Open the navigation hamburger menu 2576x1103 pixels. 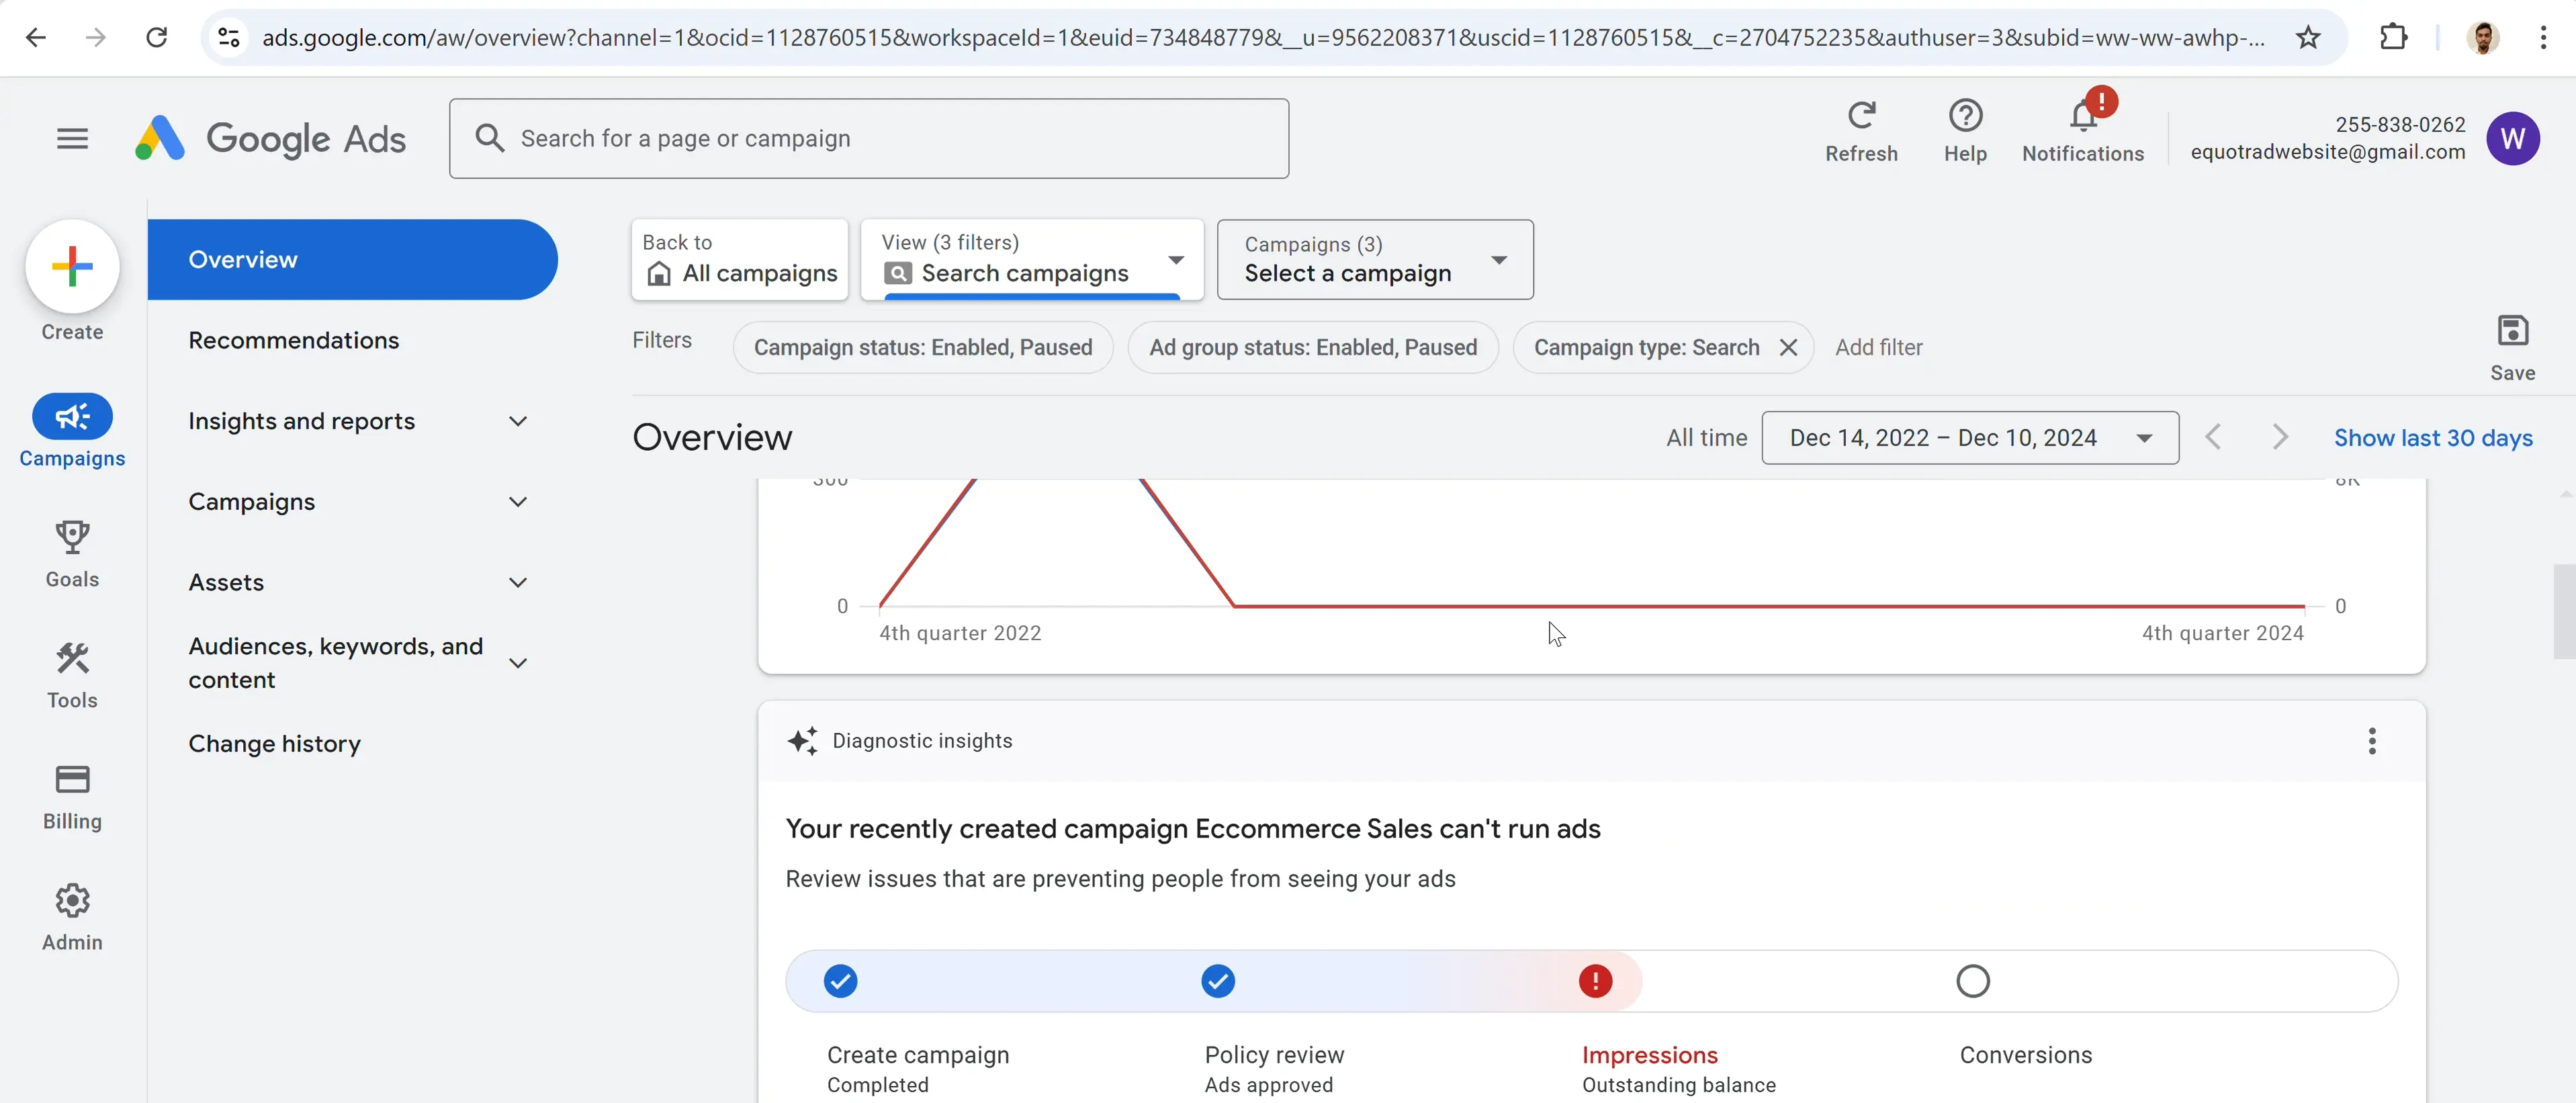click(71, 138)
